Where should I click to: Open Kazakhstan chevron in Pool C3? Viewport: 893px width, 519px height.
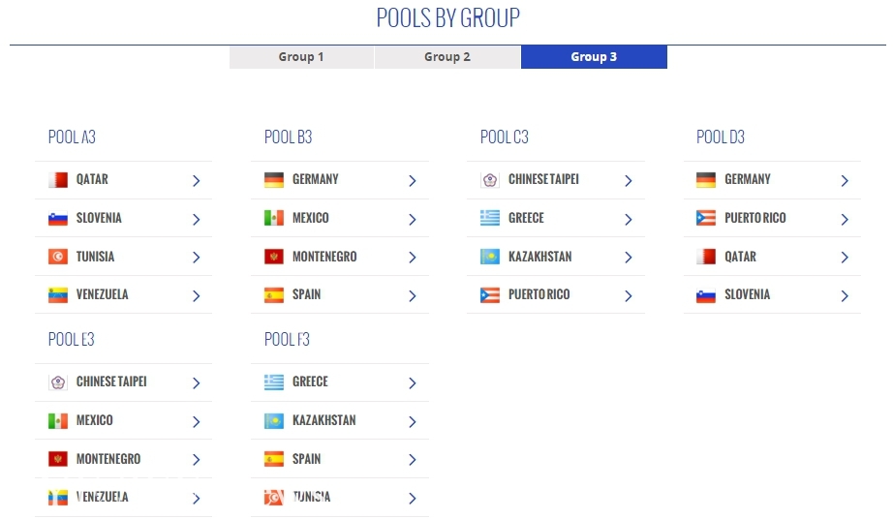pos(629,258)
